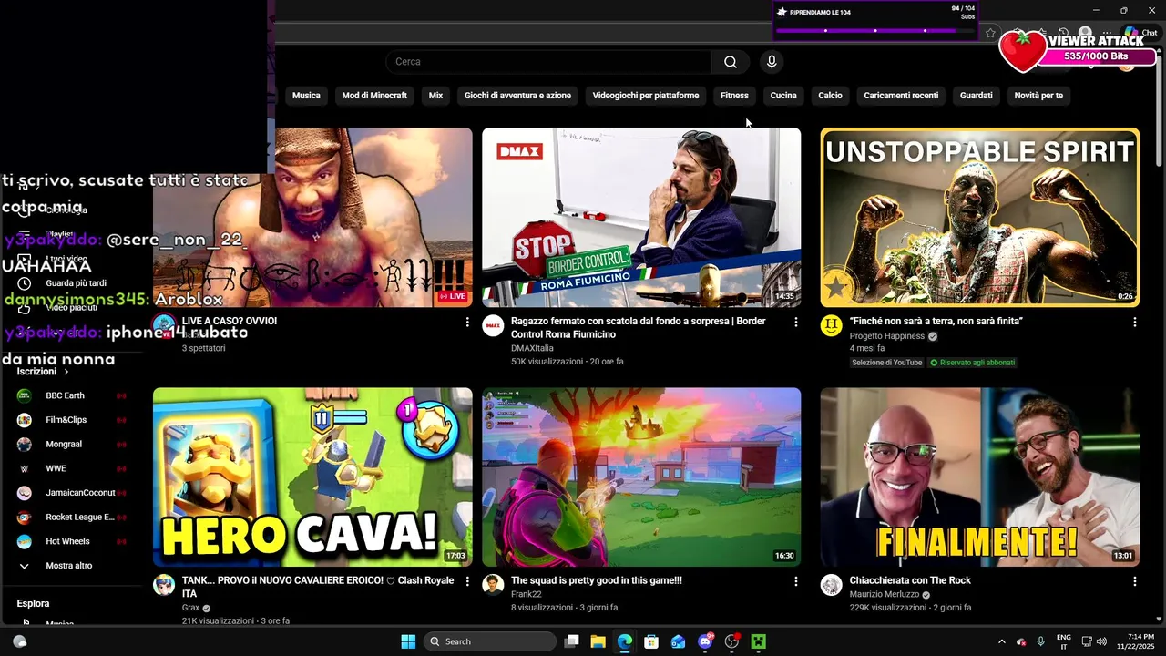Show hidden system tray icons chevron

pyautogui.click(x=1002, y=641)
